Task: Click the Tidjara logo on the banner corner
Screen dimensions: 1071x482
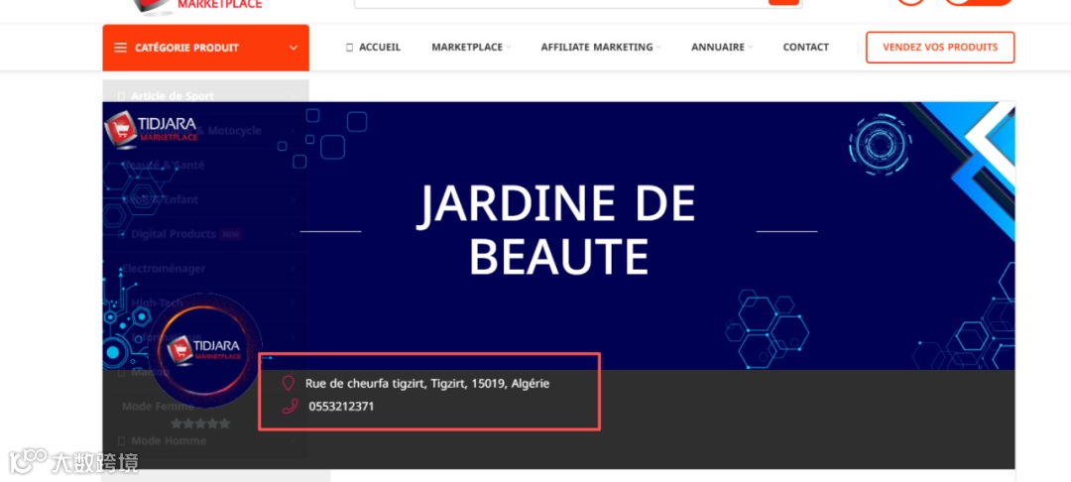Action: (x=151, y=128)
